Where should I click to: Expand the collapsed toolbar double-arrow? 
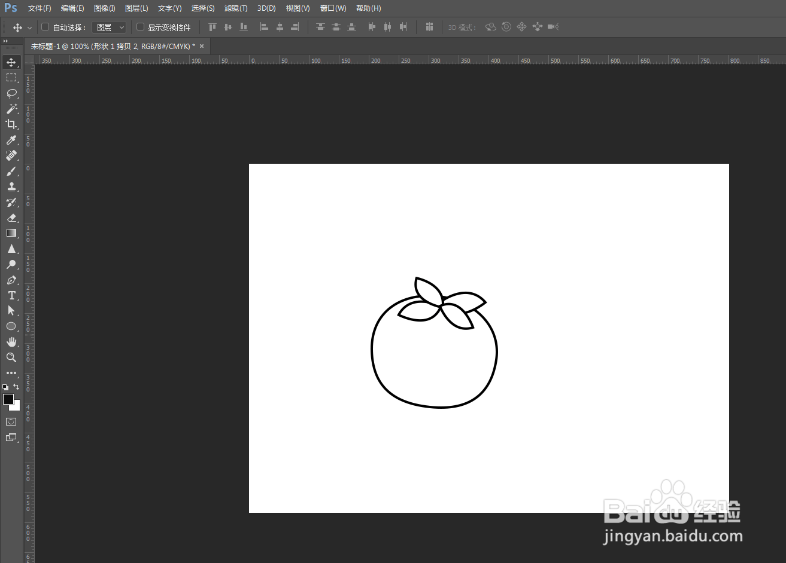[5, 41]
